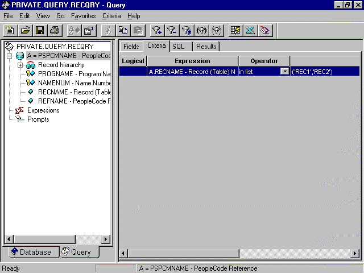The width and height of the screenshot is (364, 273).
Task: Open the Favorites menu
Action: 84,16
